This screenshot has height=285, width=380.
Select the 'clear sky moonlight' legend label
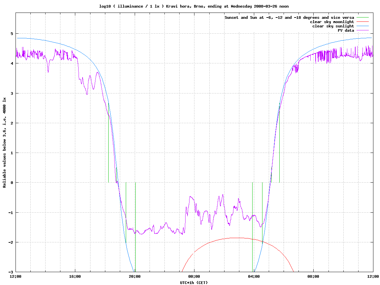pyautogui.click(x=332, y=22)
